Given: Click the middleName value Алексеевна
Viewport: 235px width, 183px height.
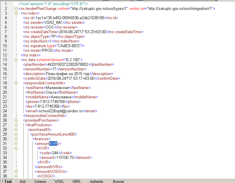Looking at the screenshot, I should [x=61, y=97].
